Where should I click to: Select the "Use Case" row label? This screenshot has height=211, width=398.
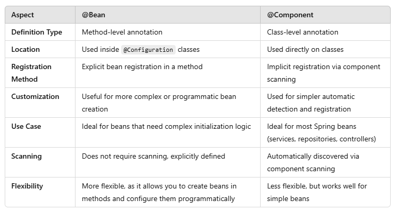(x=26, y=127)
